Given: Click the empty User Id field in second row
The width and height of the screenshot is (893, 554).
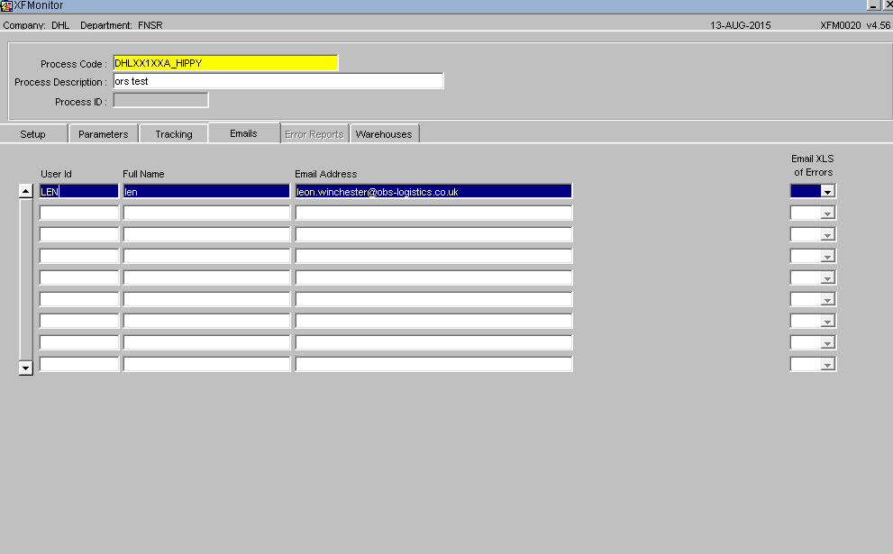Looking at the screenshot, I should tap(78, 213).
